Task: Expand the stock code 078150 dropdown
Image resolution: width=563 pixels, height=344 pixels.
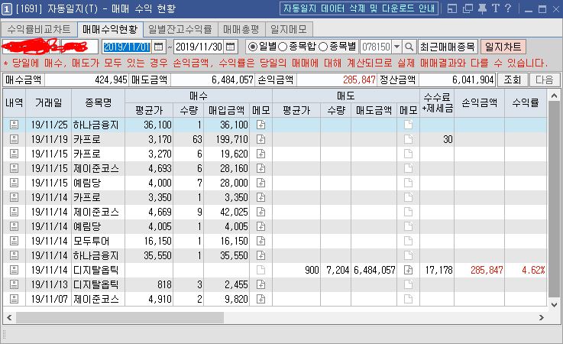Action: (396, 47)
